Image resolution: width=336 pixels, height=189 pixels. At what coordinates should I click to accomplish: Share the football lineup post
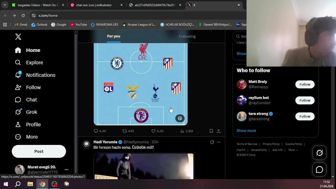[x=219, y=131]
